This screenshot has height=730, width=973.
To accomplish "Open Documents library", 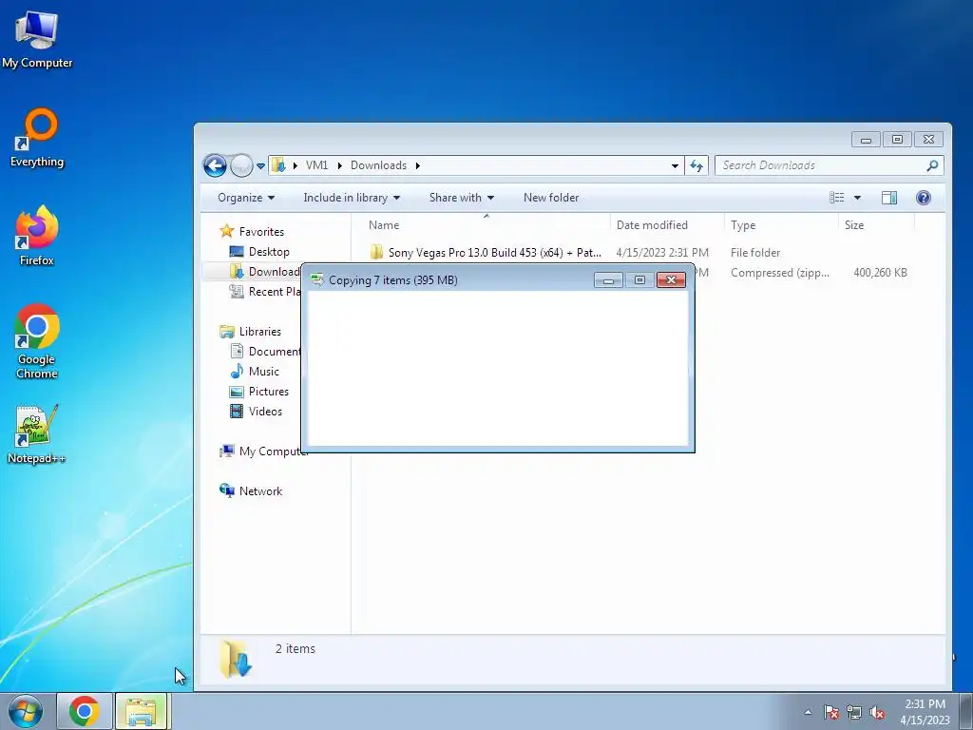I will coord(265,352).
